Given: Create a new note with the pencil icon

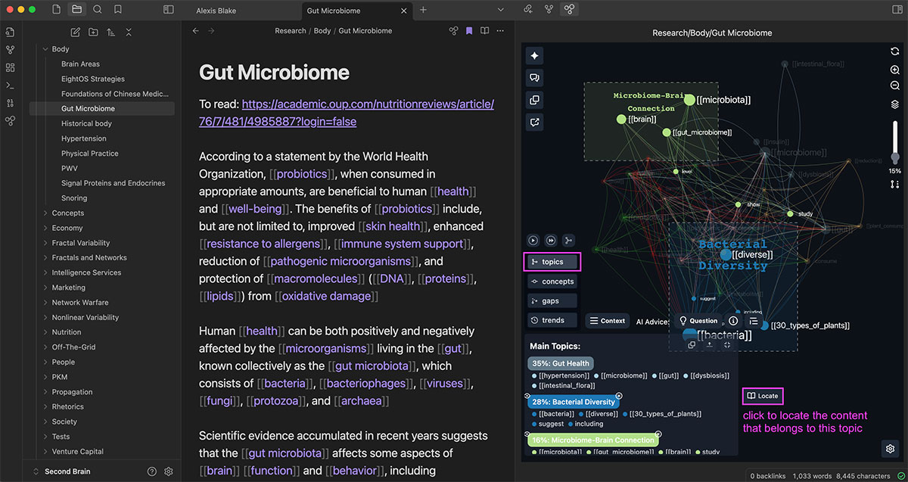Looking at the screenshot, I should pyautogui.click(x=74, y=32).
